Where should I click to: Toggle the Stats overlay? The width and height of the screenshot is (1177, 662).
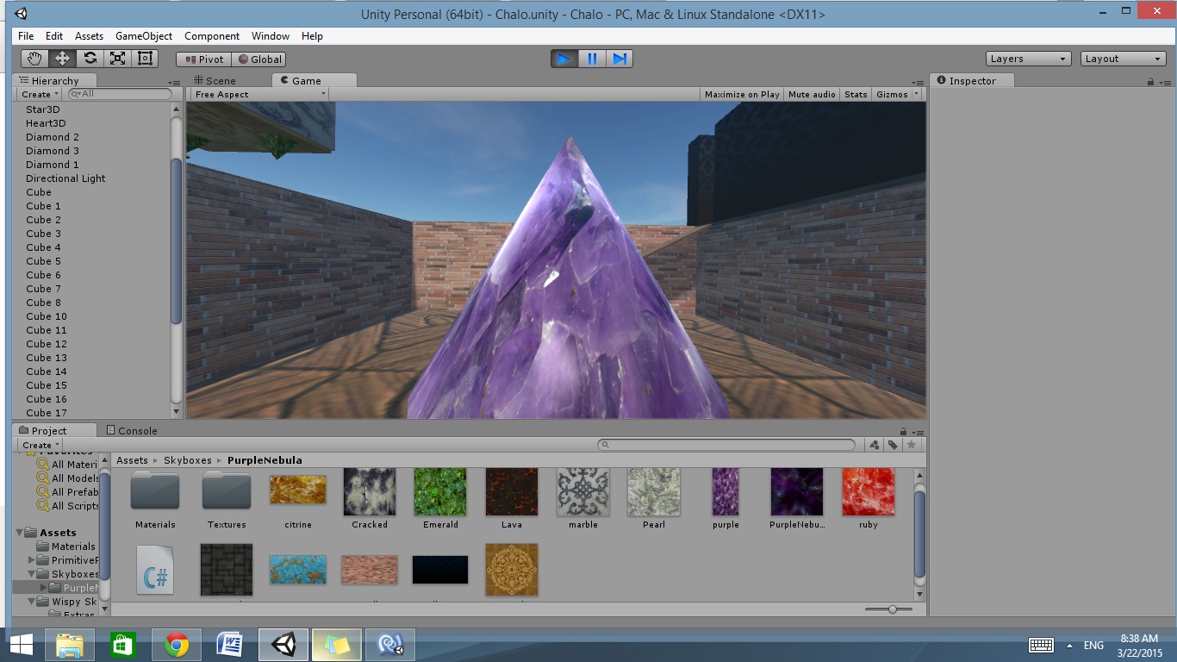click(856, 94)
